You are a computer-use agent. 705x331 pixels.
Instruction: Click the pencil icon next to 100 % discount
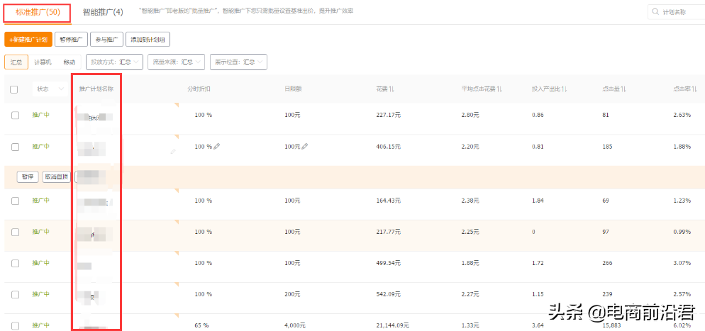pyautogui.click(x=217, y=147)
